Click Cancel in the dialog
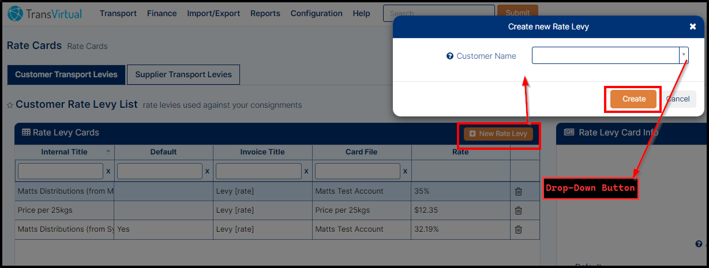Screen dimensions: 709x268 [x=678, y=99]
